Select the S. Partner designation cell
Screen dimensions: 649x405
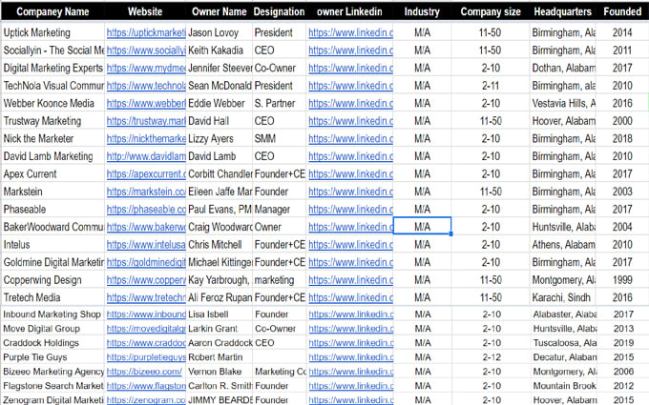279,103
